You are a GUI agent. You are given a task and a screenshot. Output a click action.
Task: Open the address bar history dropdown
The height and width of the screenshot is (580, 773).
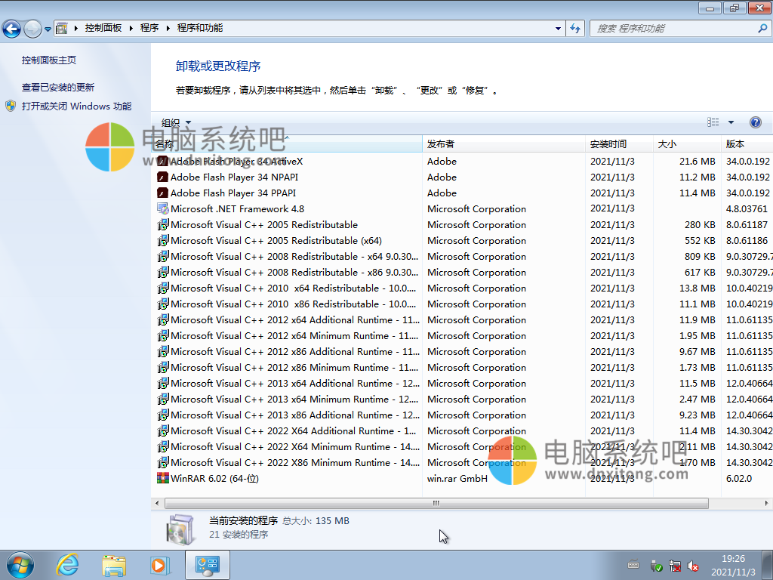559,27
